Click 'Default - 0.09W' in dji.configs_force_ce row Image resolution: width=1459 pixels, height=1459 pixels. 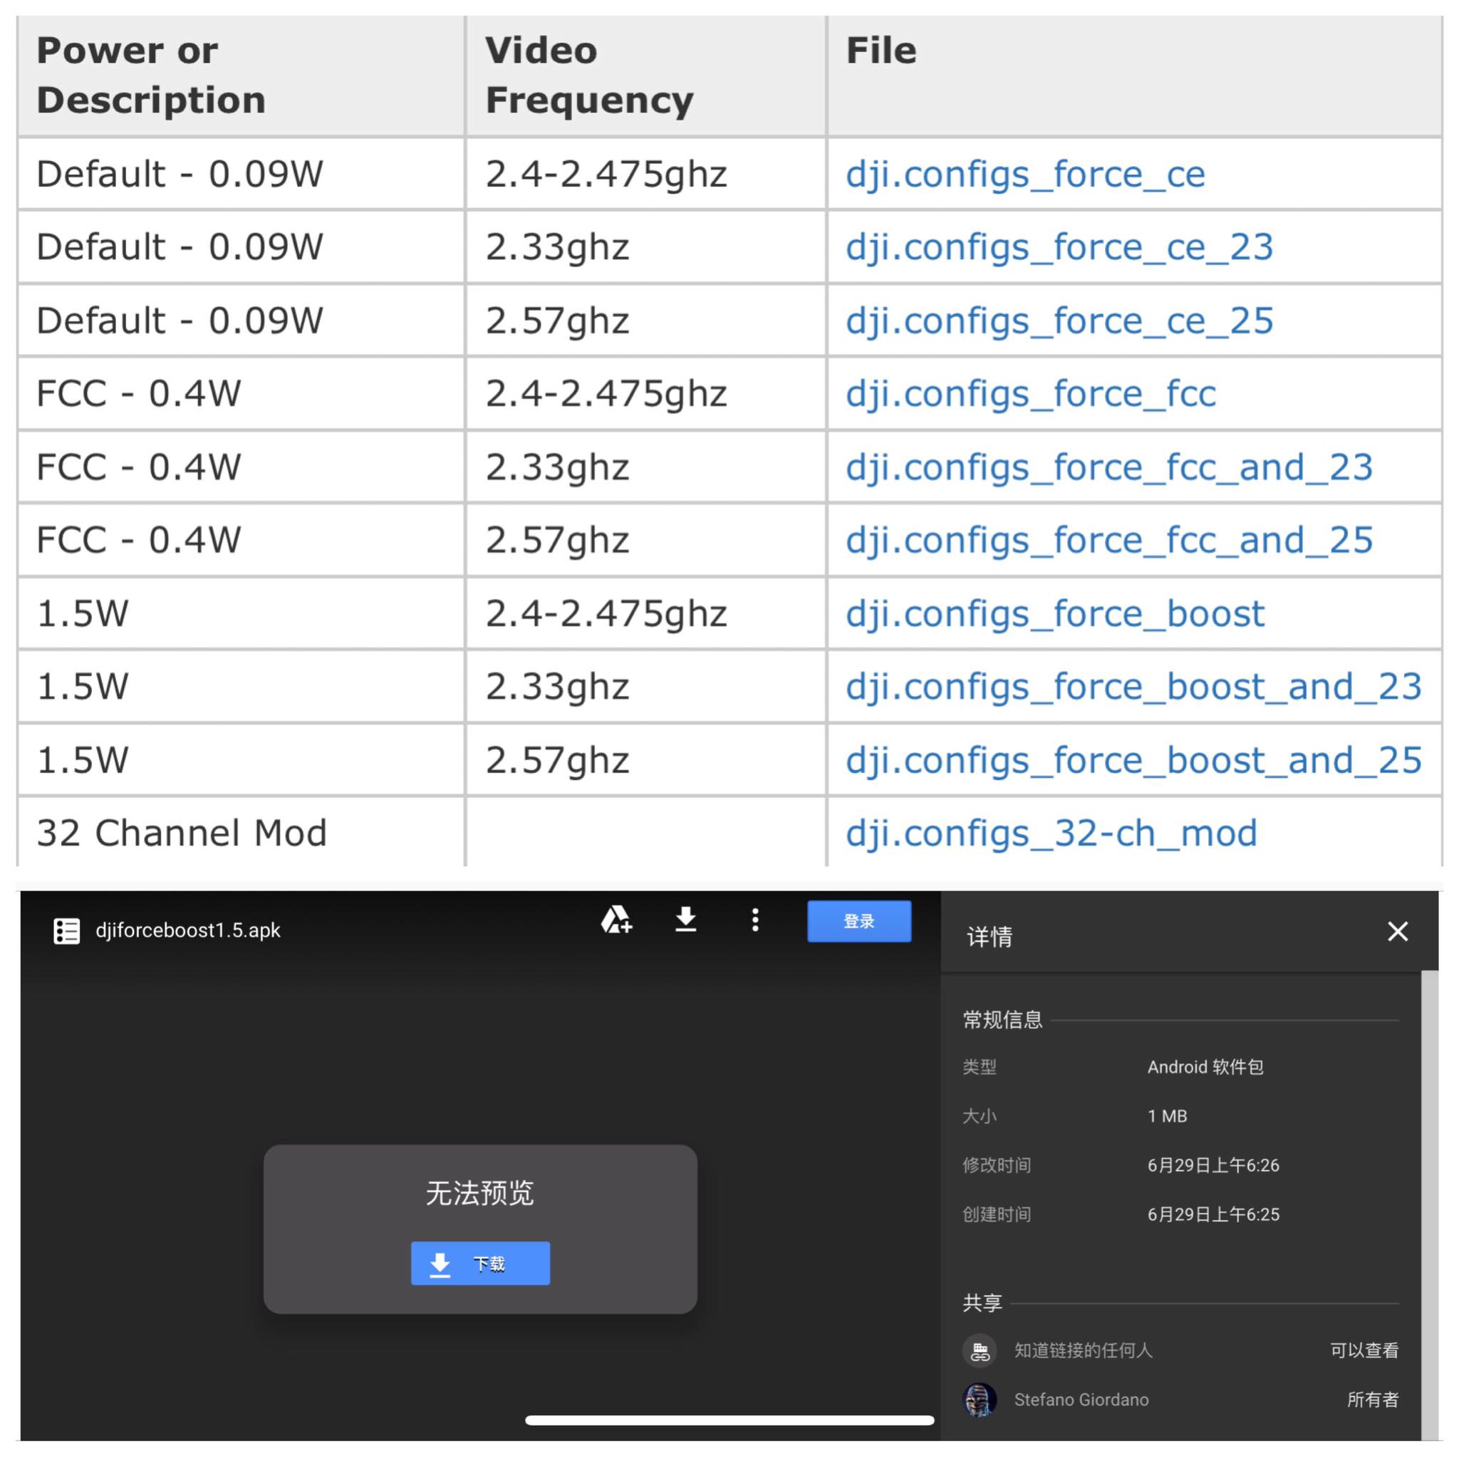point(180,175)
